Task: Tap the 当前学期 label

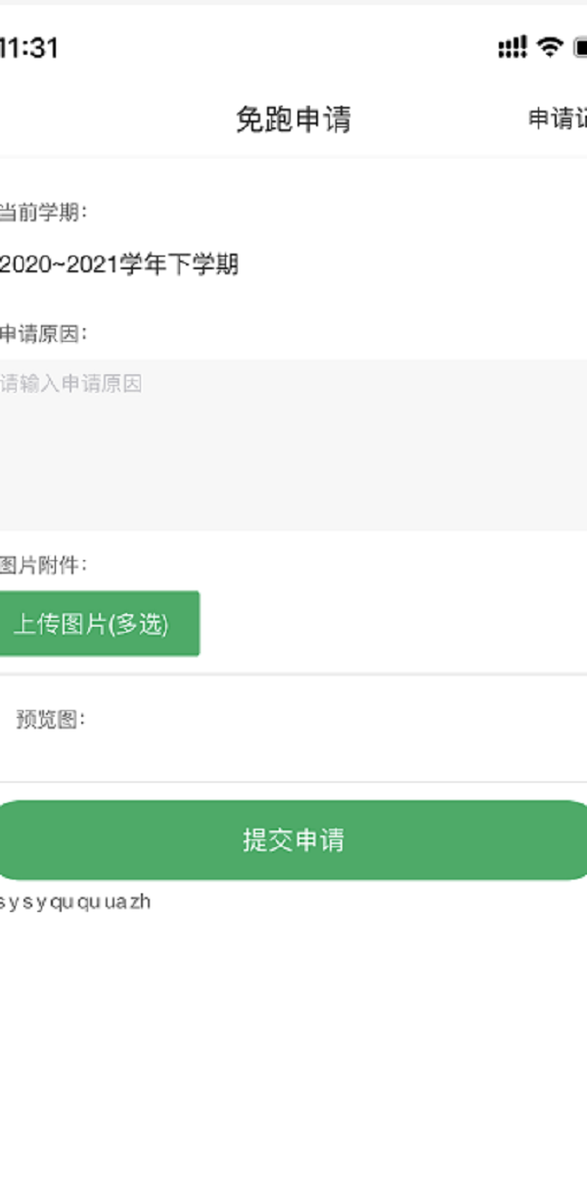Action: point(43,211)
